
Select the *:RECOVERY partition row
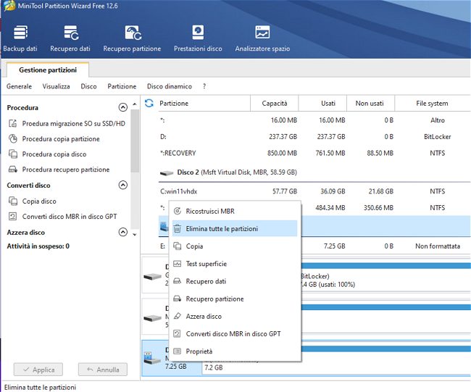coord(314,153)
